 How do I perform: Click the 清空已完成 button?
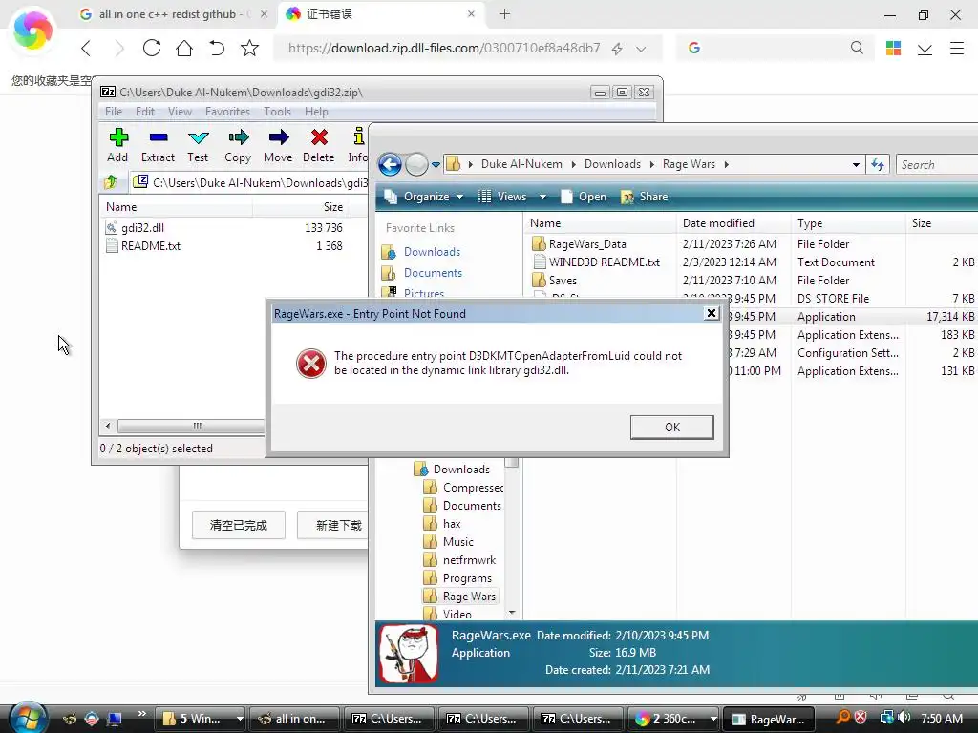pos(238,526)
